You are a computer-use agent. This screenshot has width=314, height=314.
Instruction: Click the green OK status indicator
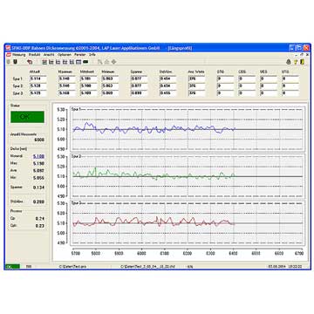pos(27,117)
